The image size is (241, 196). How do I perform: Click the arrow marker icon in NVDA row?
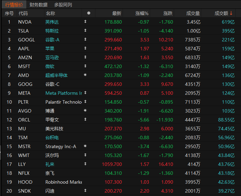tap(85, 22)
